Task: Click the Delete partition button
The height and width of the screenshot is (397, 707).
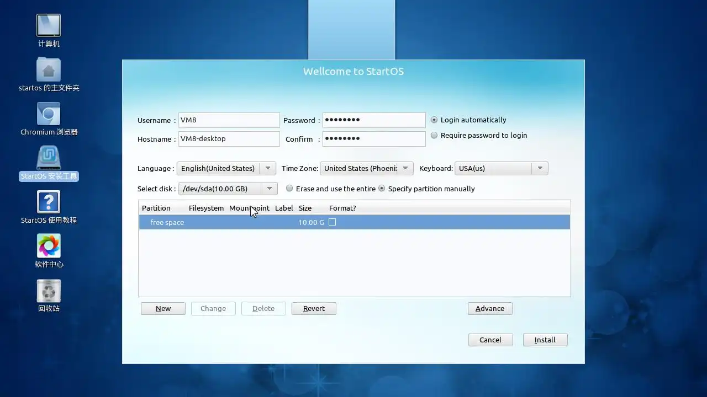Action: pyautogui.click(x=263, y=308)
